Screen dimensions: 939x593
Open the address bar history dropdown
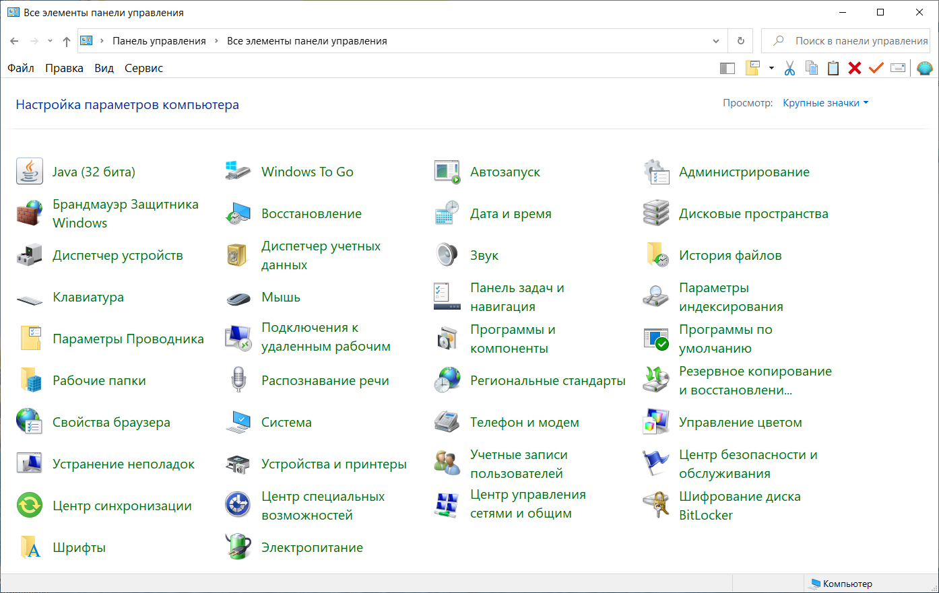click(716, 41)
